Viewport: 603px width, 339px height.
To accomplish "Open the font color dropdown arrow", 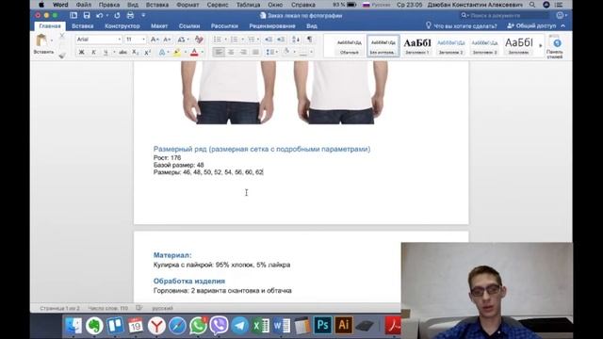I will [203, 53].
